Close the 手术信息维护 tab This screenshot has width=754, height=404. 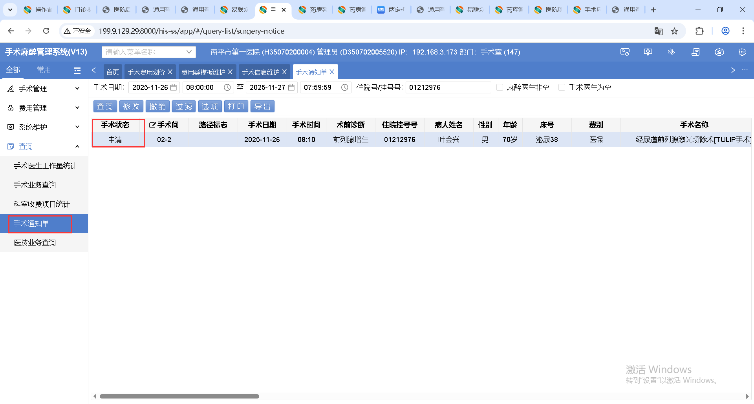click(x=284, y=72)
